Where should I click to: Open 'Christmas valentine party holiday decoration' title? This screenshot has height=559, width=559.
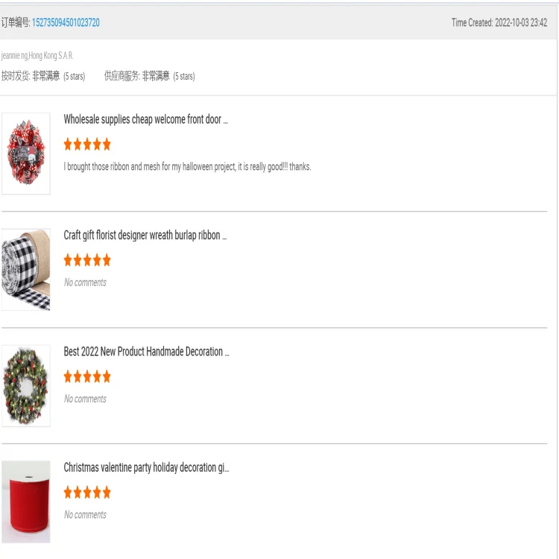(x=146, y=468)
